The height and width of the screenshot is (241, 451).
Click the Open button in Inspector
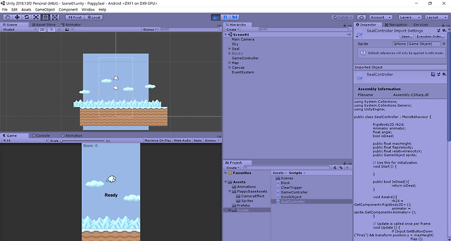[407, 36]
